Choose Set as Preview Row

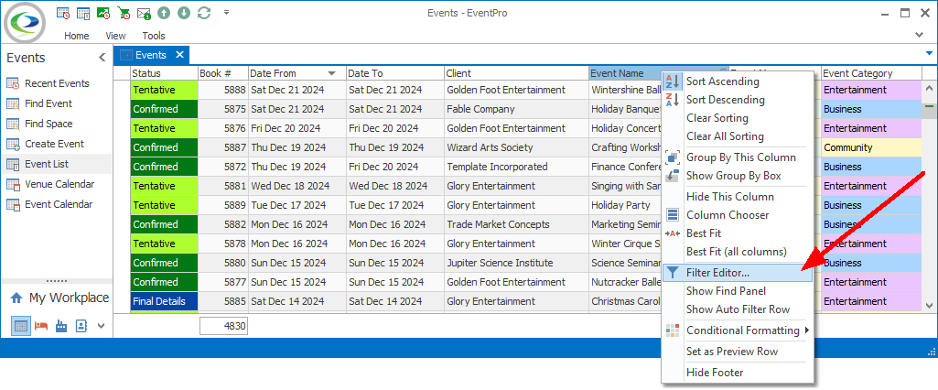tap(737, 352)
